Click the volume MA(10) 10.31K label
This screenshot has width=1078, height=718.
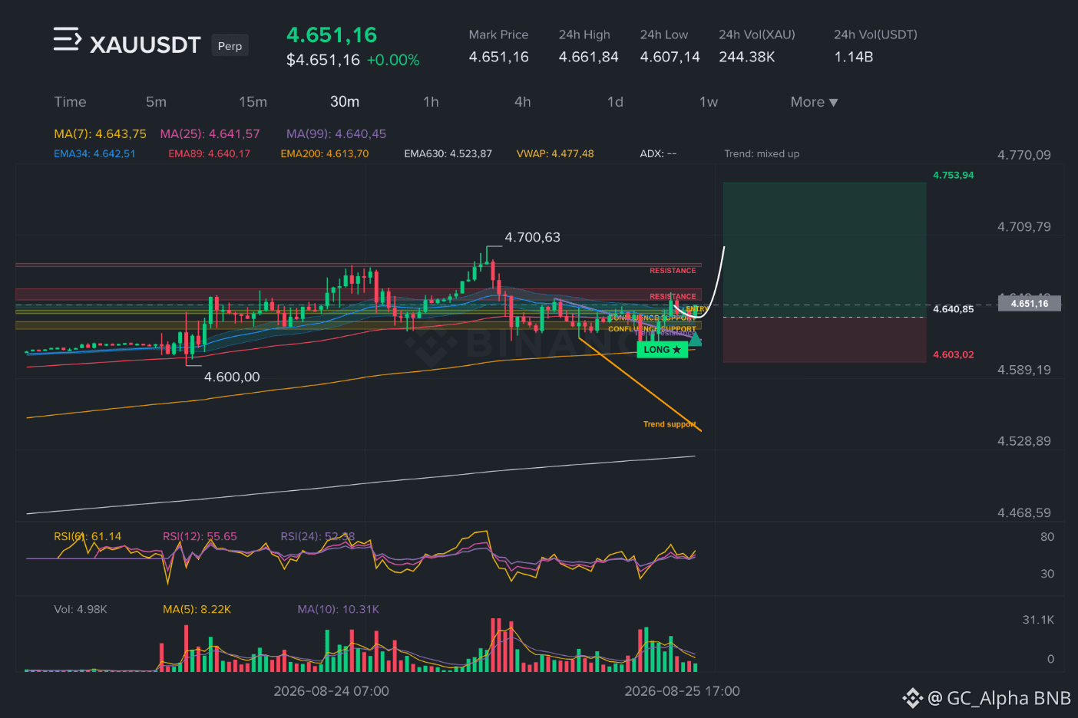pos(338,609)
